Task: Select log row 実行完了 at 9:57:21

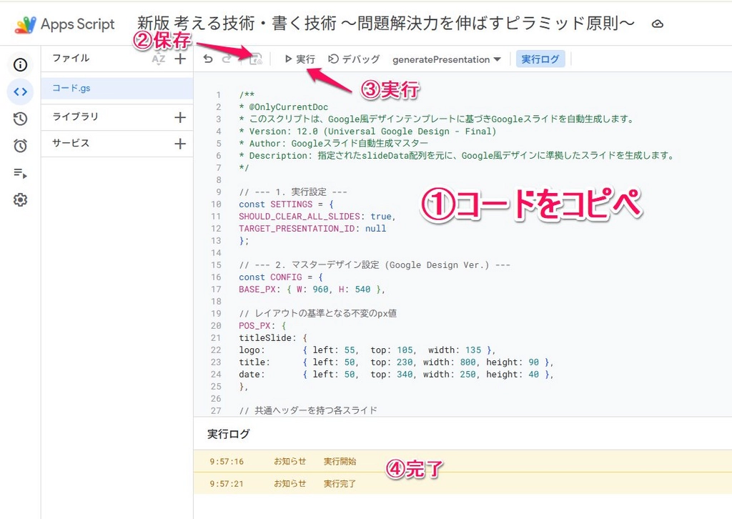Action: (463, 483)
